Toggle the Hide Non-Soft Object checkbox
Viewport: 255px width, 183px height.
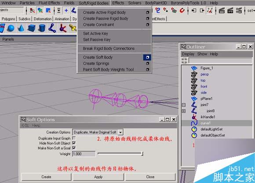tap(74, 143)
